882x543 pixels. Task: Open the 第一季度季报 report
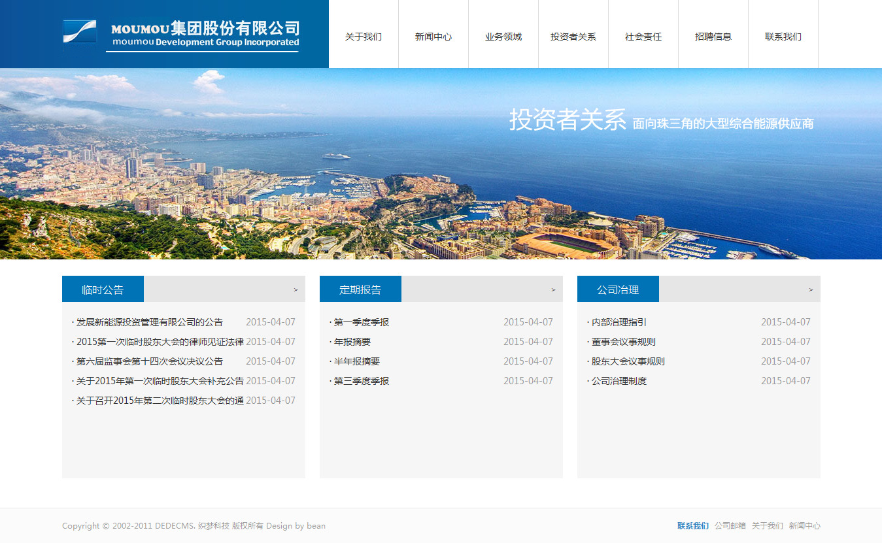(362, 322)
